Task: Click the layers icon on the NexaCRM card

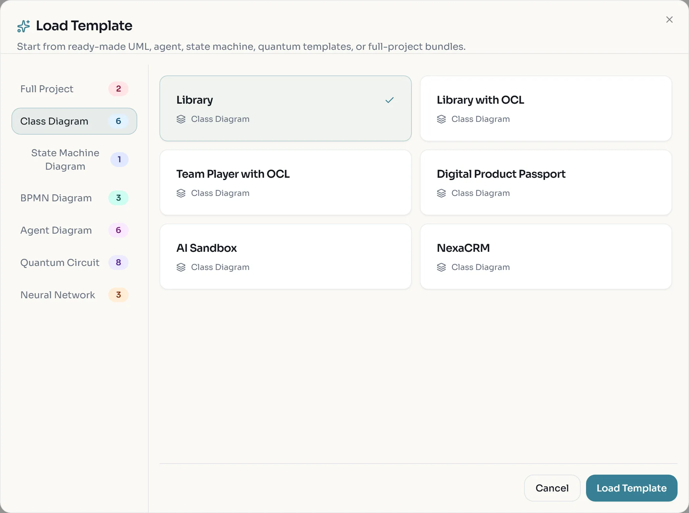Action: (441, 267)
